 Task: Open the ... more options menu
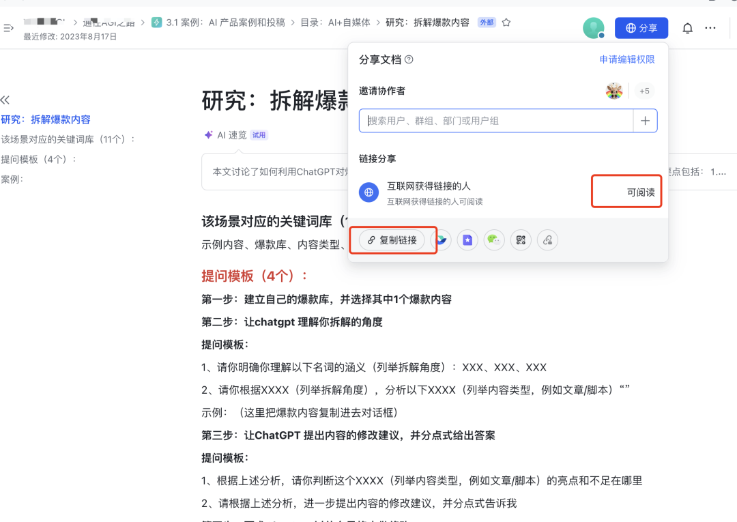point(710,27)
